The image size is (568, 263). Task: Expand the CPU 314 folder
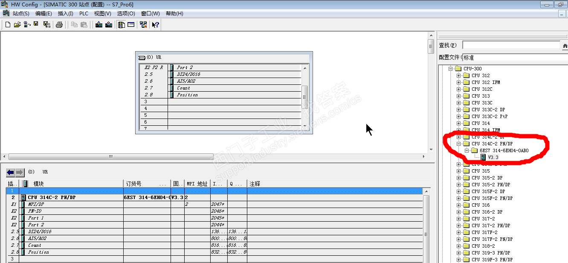click(x=459, y=123)
